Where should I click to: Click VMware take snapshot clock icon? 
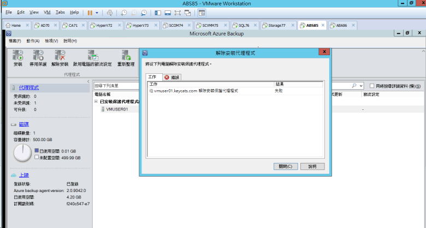(x=124, y=12)
